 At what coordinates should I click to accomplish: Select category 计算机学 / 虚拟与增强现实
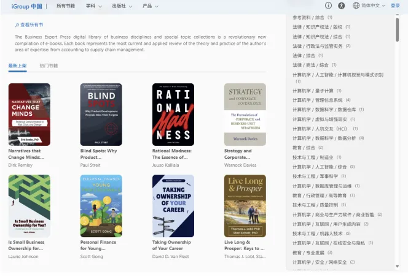324,119
